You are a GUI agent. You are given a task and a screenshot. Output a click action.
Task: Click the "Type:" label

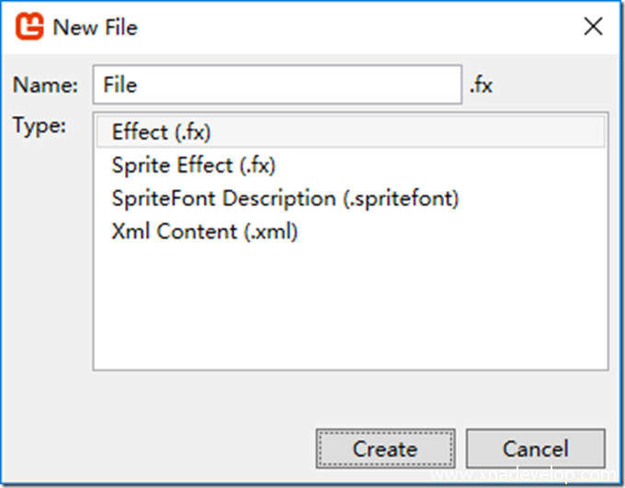click(40, 126)
